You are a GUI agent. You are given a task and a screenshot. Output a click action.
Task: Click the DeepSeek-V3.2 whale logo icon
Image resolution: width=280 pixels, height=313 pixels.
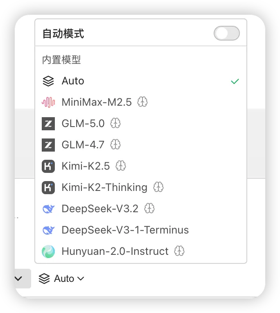pyautogui.click(x=48, y=209)
